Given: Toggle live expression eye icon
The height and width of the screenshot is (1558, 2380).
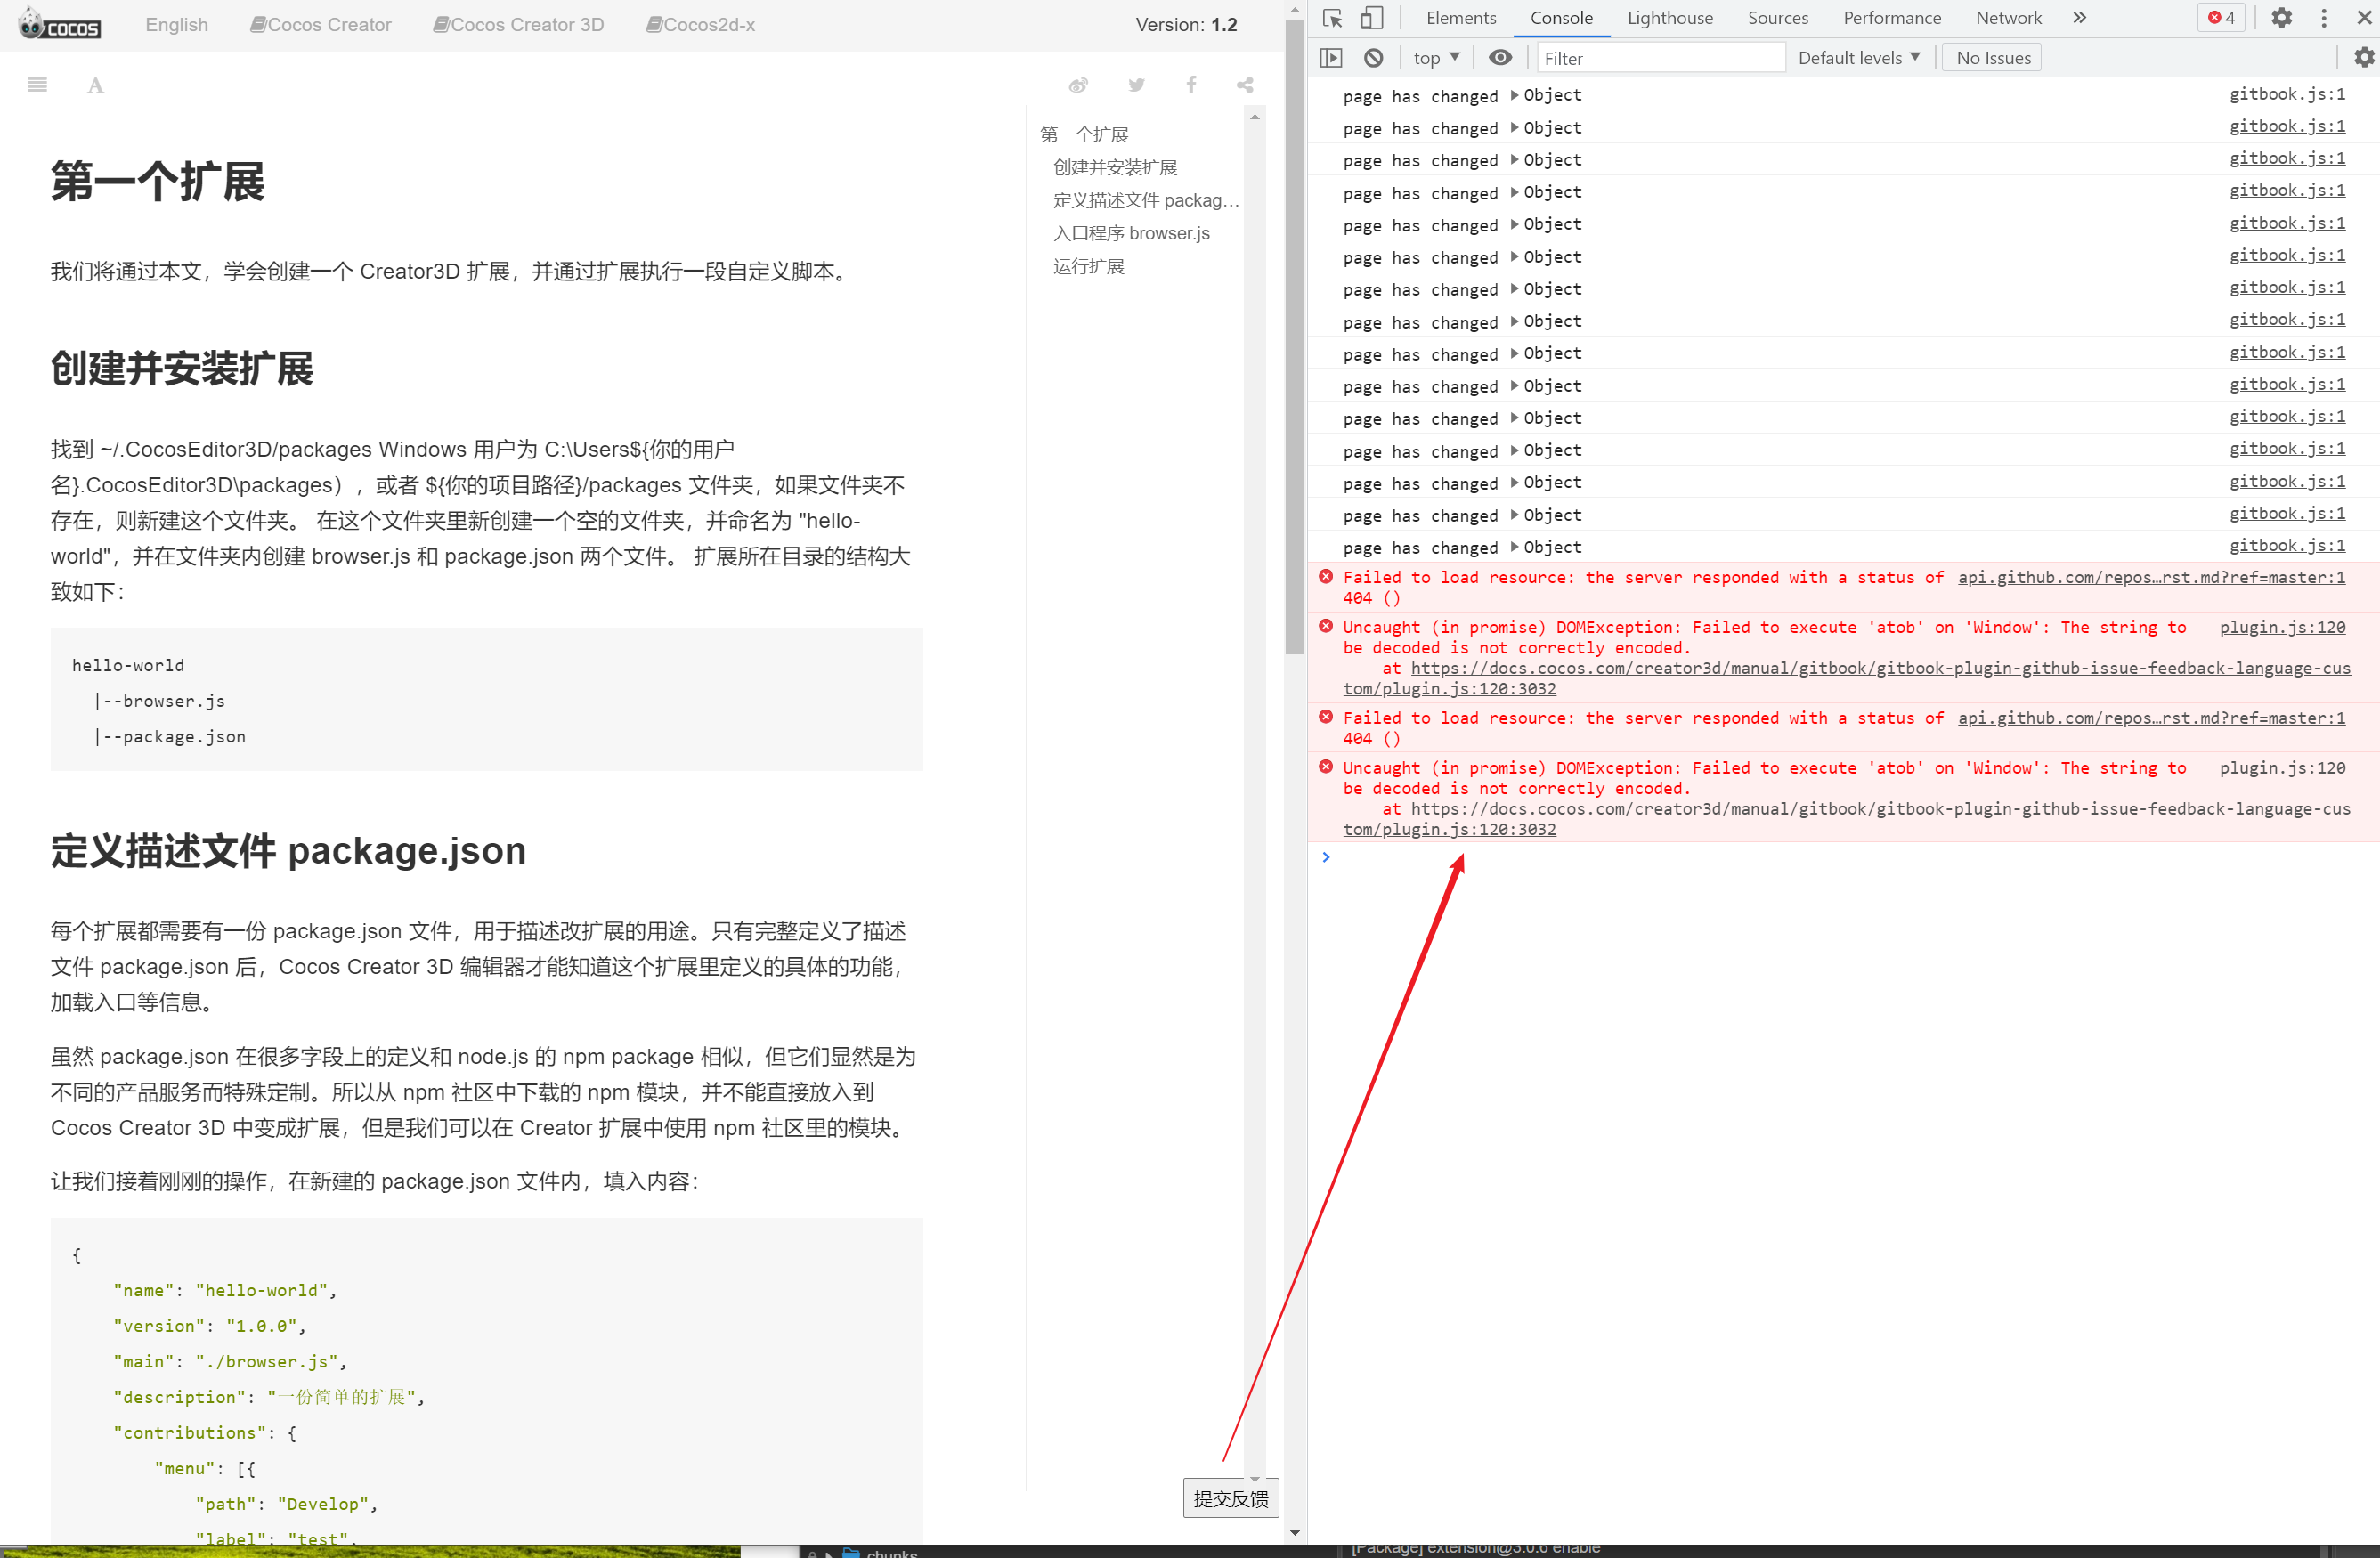Looking at the screenshot, I should pos(1500,58).
